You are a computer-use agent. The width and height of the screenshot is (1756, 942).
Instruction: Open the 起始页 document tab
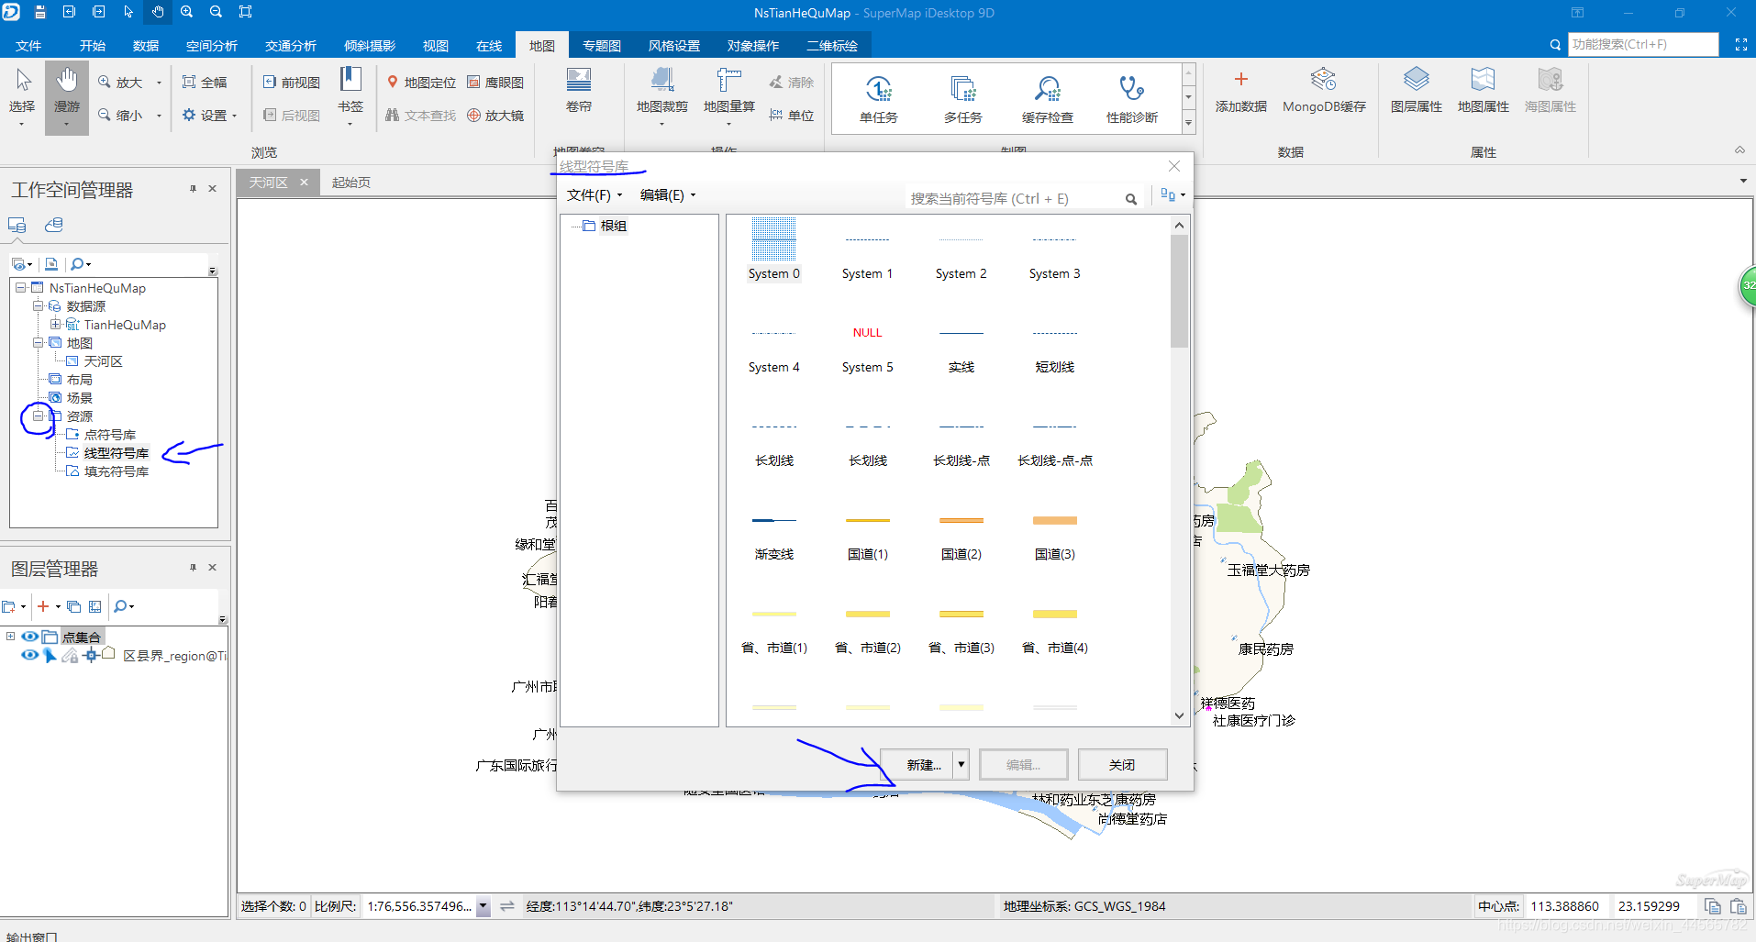pos(351,183)
